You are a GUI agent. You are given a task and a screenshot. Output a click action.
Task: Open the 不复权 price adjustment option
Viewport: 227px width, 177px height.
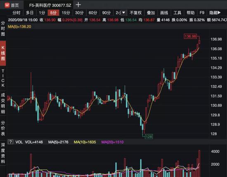pos(136,13)
